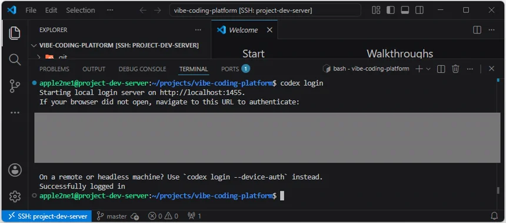Screen dimensions: 506x223
Task: Select the Welcome editor tab
Action: pyautogui.click(x=244, y=30)
